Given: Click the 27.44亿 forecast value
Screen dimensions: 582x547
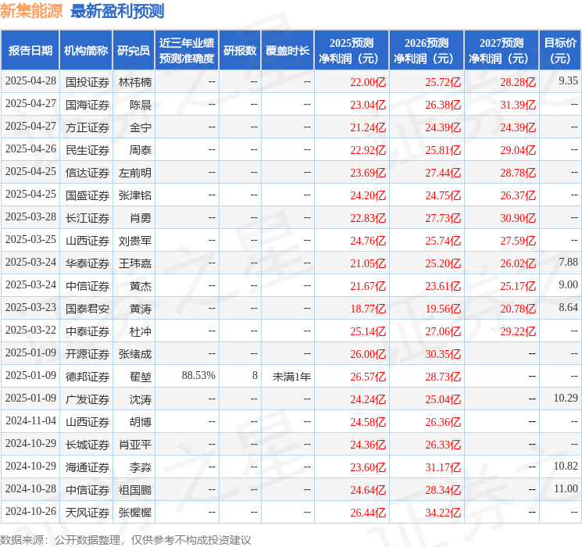Looking at the screenshot, I should point(443,173).
